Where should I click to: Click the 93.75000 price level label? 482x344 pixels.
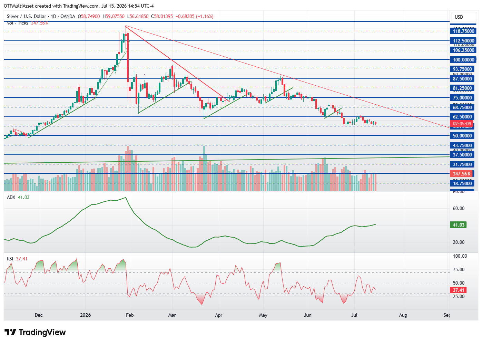tap(462, 69)
